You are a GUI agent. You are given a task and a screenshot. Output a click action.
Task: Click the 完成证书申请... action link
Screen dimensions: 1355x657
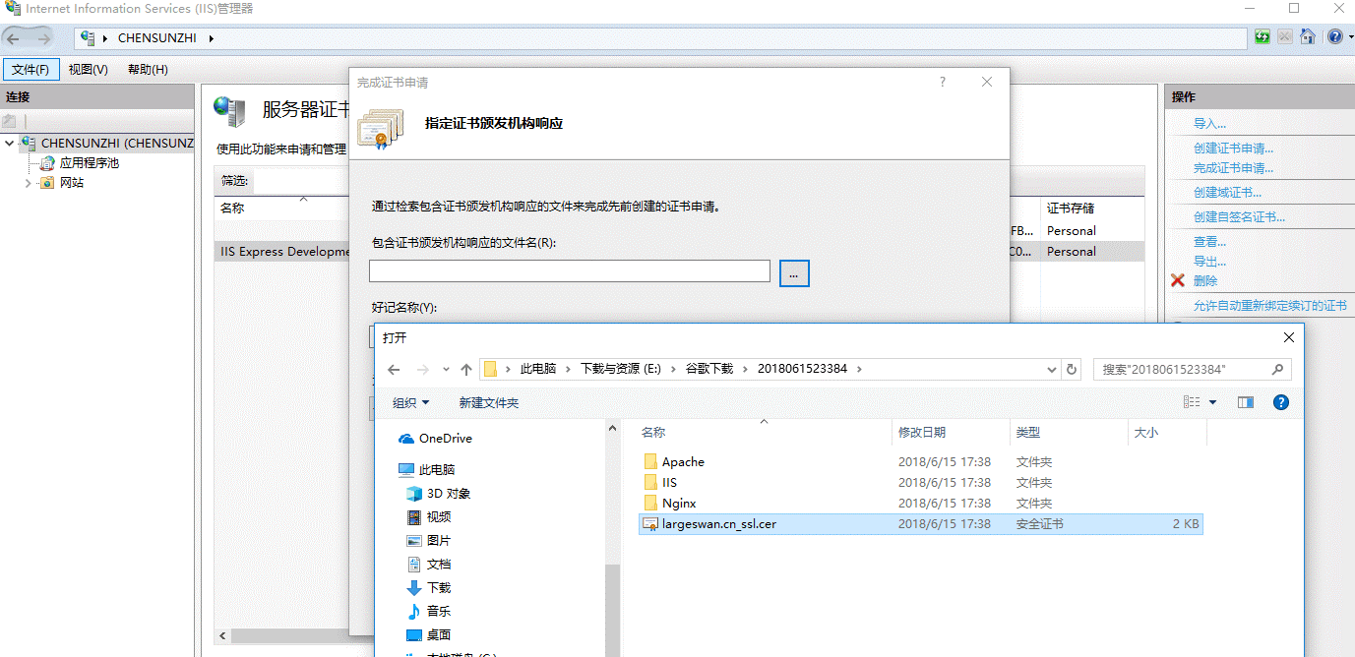tap(1233, 168)
